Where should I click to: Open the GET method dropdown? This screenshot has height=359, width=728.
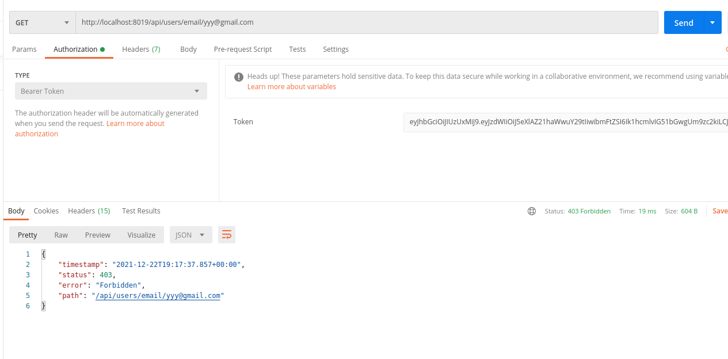(43, 22)
